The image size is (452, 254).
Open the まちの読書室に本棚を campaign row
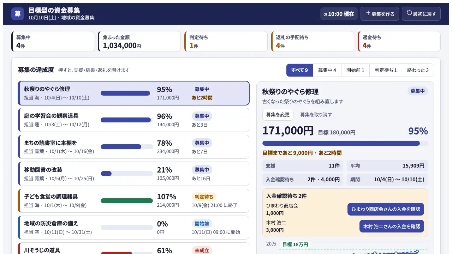[x=134, y=147]
